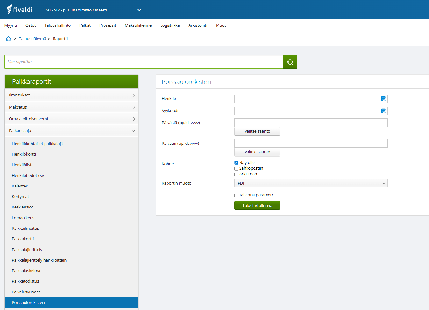
Task: Toggle Tallenna parametrit checkbox
Action: (x=236, y=195)
